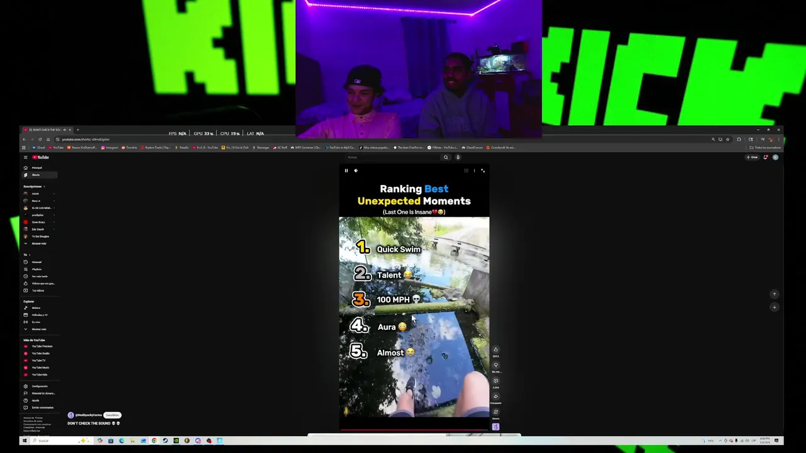Open En vivo under Explorar
This screenshot has width=806, height=453.
[x=39, y=322]
